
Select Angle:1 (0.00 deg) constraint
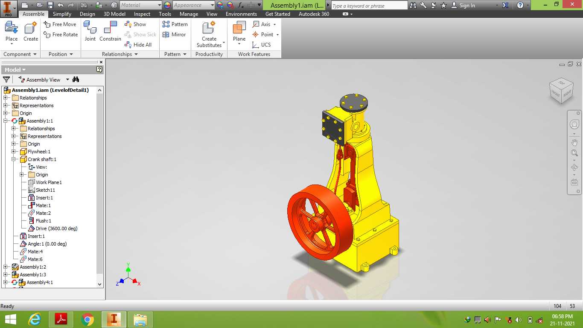tap(44, 244)
